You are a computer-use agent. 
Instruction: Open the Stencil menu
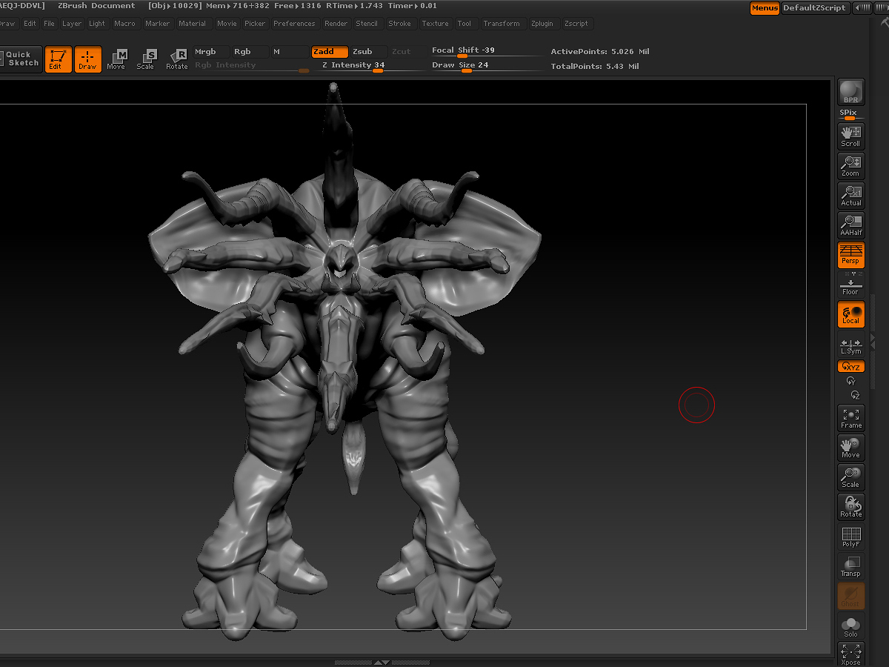coord(367,24)
